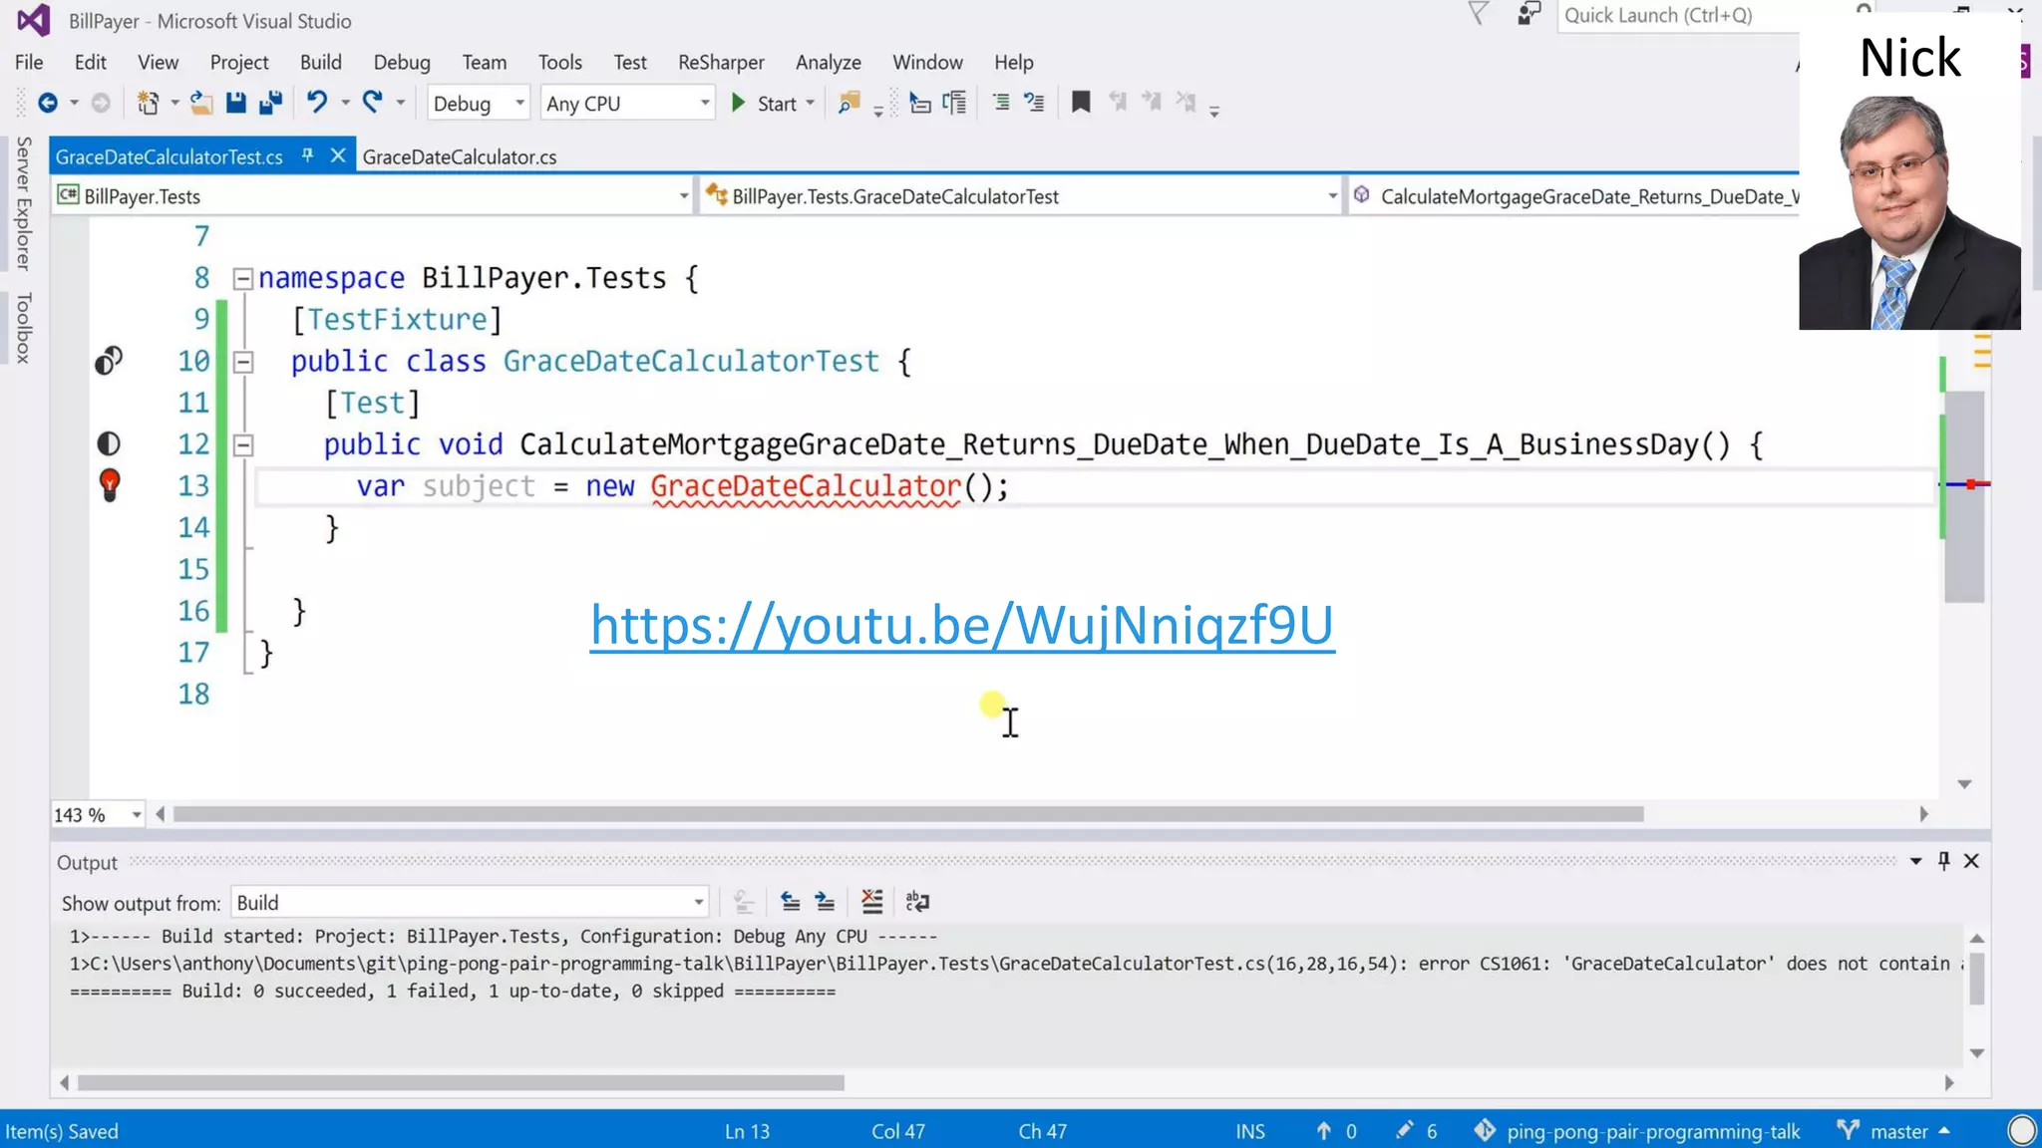
Task: Click ReSharper test icon beside line 10
Action: (109, 361)
